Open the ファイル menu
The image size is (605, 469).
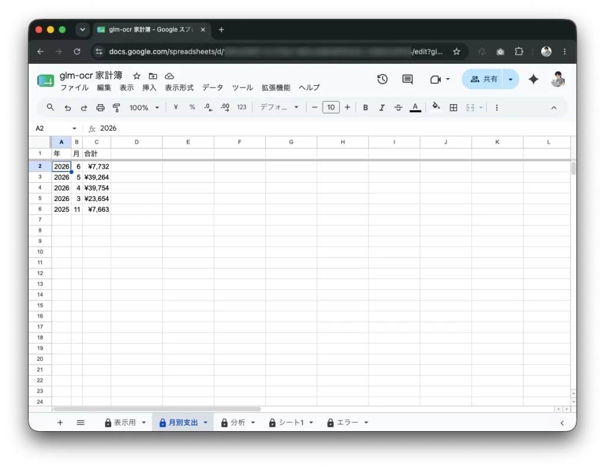pos(74,88)
